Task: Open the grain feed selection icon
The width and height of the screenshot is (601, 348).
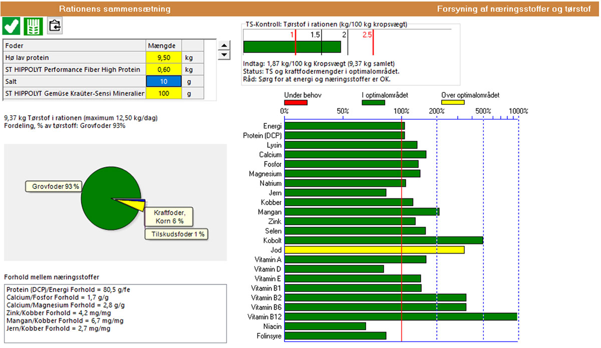Action: point(33,25)
